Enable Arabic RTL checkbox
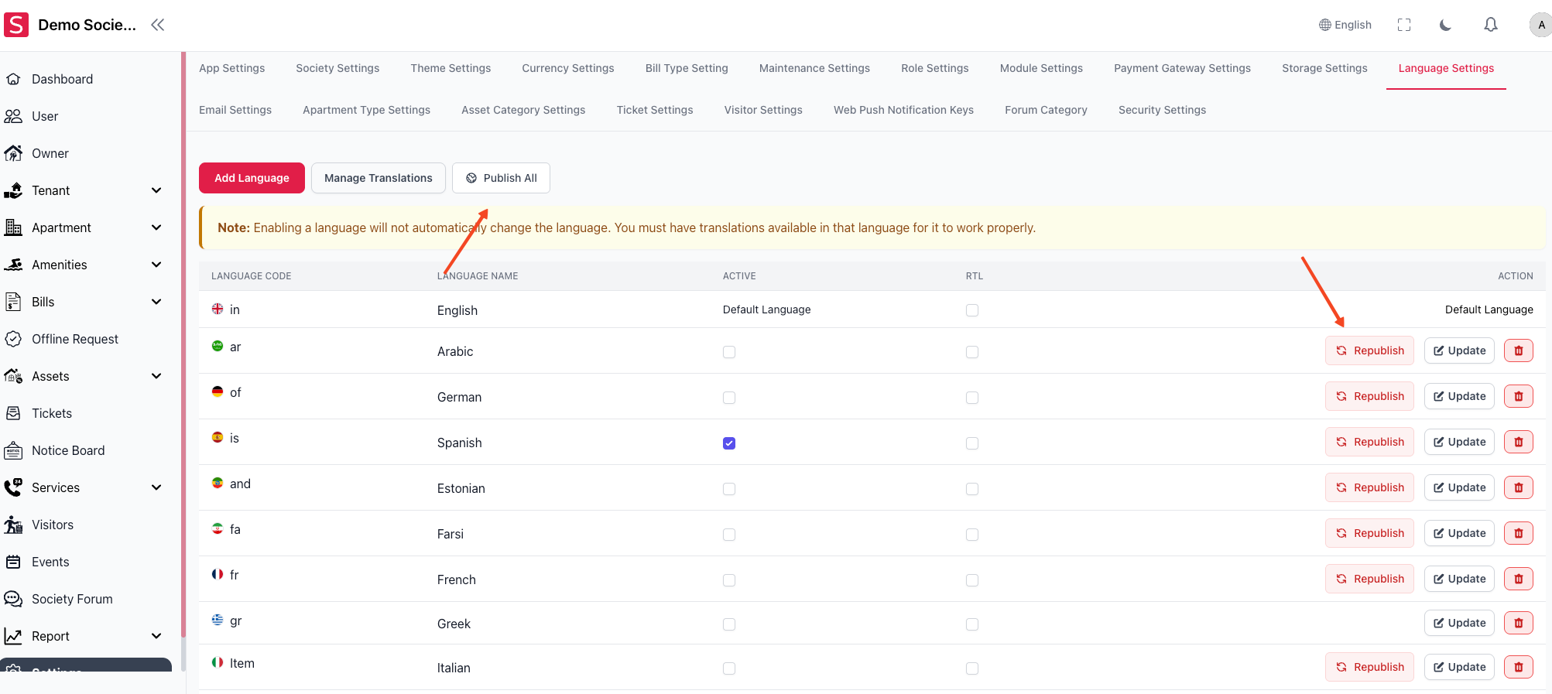Screen dimensions: 1552x694 click(972, 352)
